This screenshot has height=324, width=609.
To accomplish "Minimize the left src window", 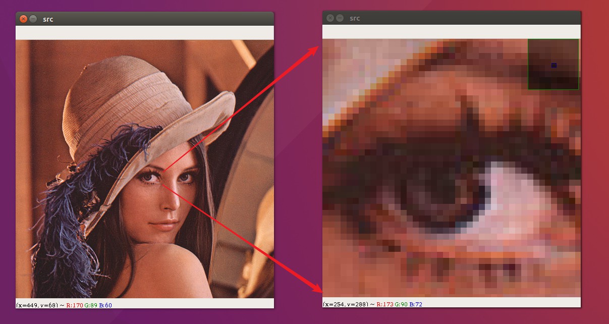I will tap(33, 19).
